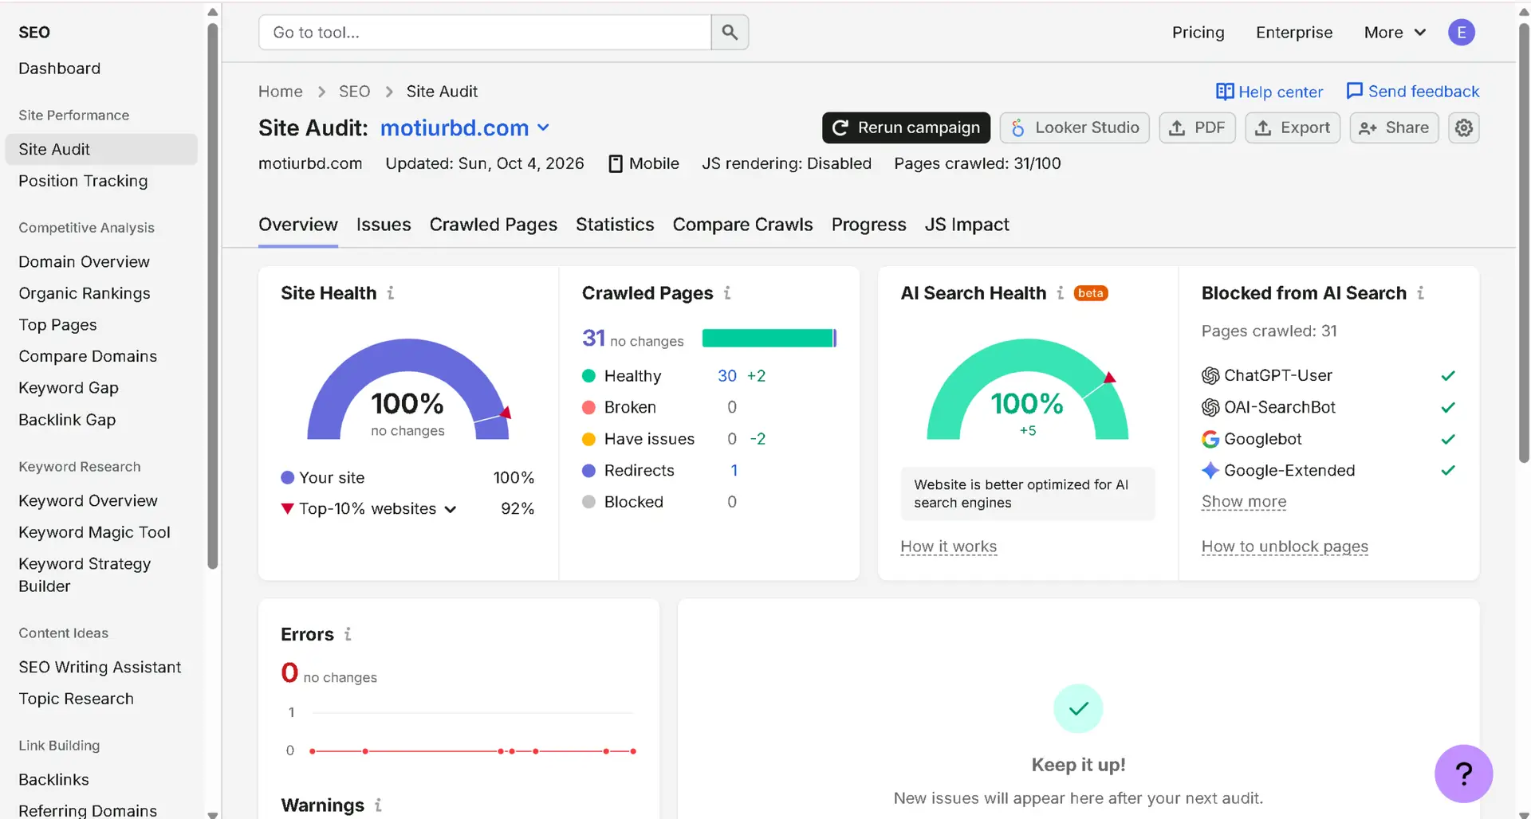Open Looker Studio export
1531x819 pixels.
tap(1074, 127)
